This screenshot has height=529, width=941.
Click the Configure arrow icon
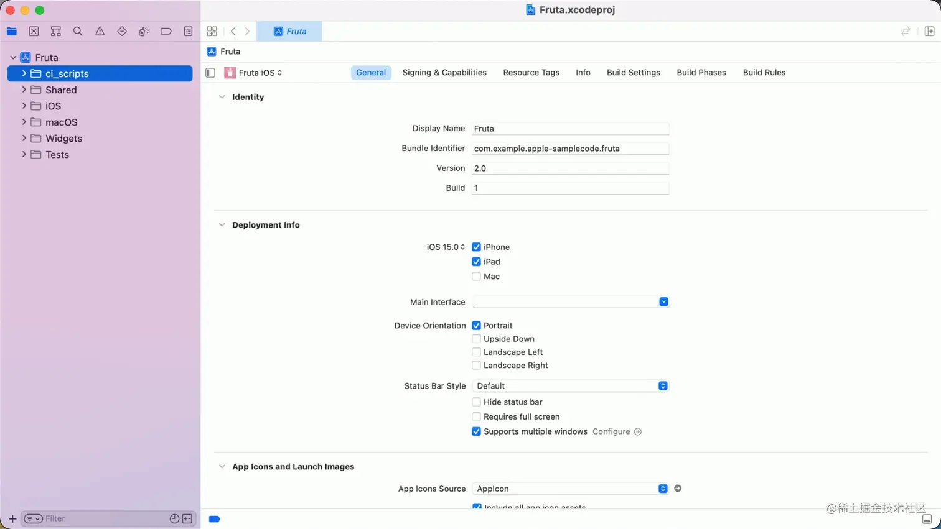[637, 431]
